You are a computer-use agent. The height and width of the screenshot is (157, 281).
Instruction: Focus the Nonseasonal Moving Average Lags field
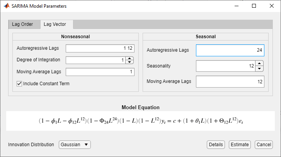(x=100, y=72)
